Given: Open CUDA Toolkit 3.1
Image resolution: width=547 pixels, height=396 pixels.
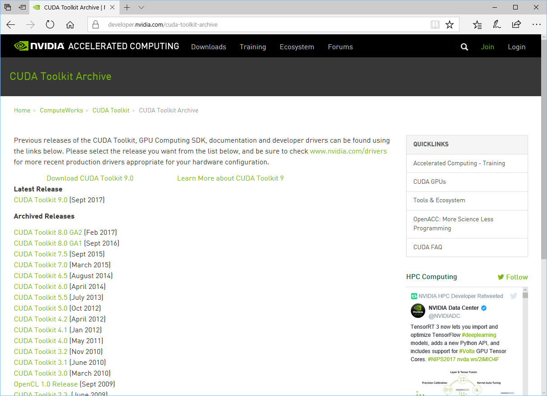Looking at the screenshot, I should [x=41, y=363].
